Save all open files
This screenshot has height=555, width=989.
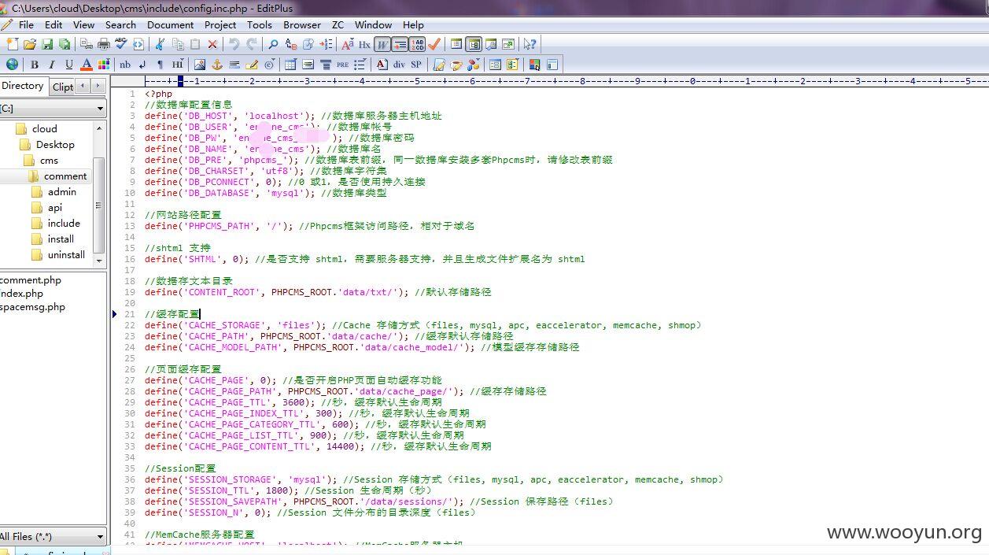pos(65,44)
